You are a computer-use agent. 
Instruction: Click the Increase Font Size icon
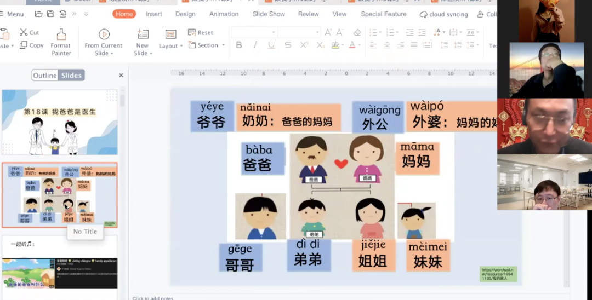click(328, 33)
